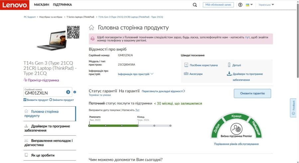
Task: Submit serial number with arrow button
Action: point(68,92)
